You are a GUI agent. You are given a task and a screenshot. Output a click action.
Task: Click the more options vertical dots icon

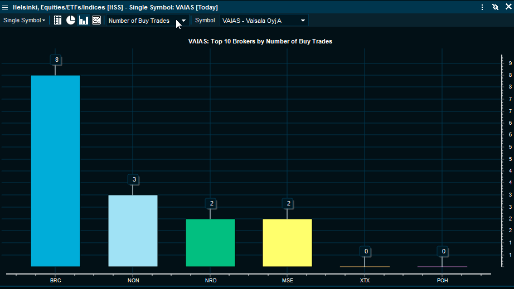point(483,7)
